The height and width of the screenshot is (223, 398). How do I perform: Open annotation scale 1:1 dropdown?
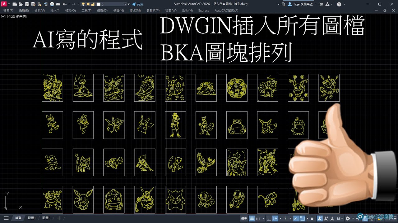(340, 219)
